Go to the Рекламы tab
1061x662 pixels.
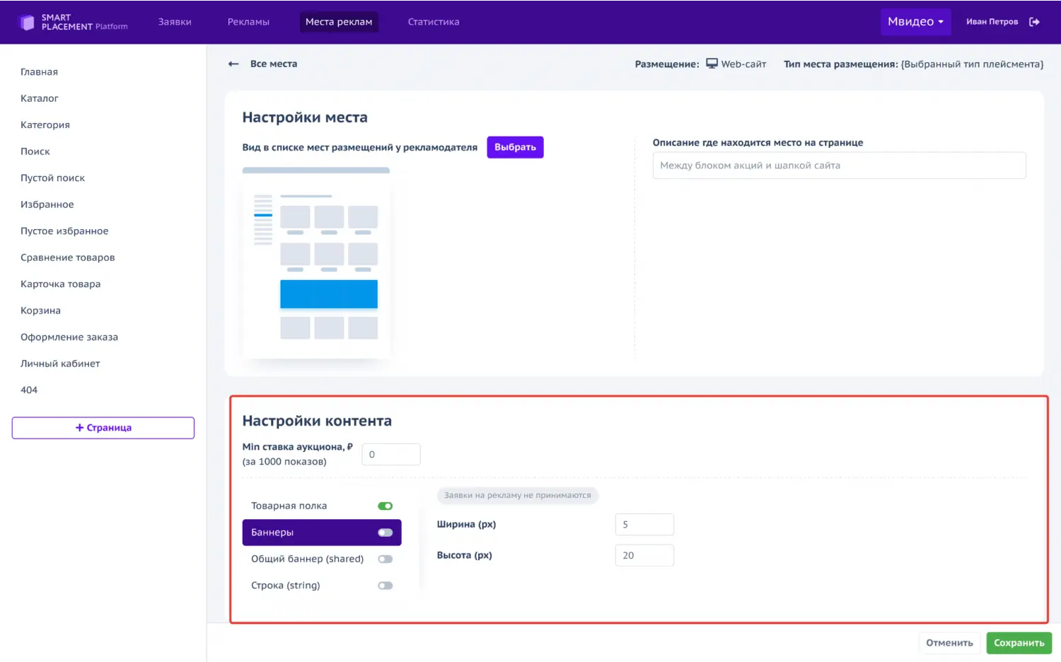tap(248, 22)
